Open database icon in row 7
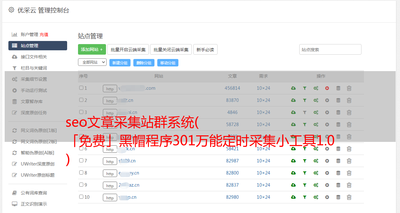Viewport: 400px width, 213px height. pyautogui.click(x=338, y=161)
